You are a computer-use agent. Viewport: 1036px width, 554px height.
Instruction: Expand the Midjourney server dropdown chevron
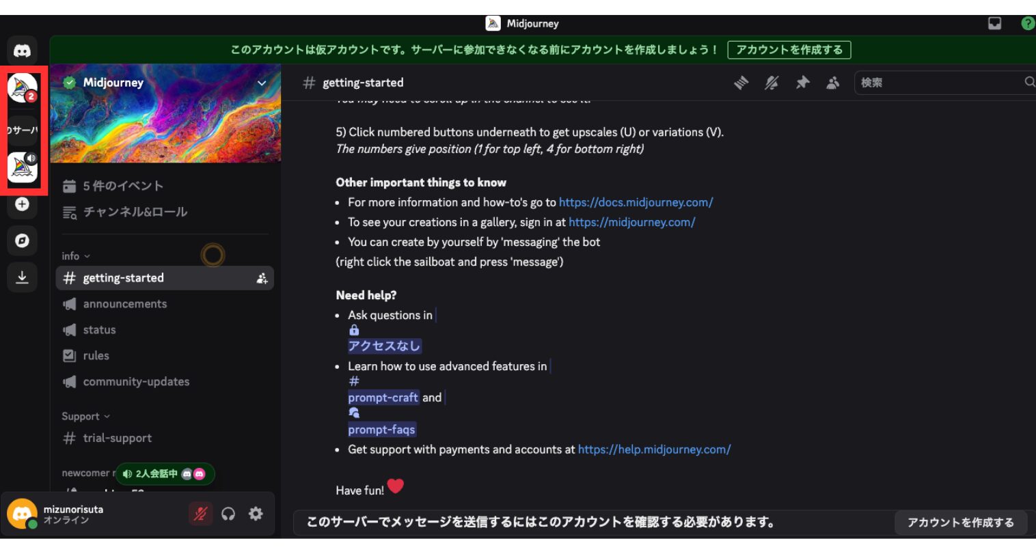[262, 83]
